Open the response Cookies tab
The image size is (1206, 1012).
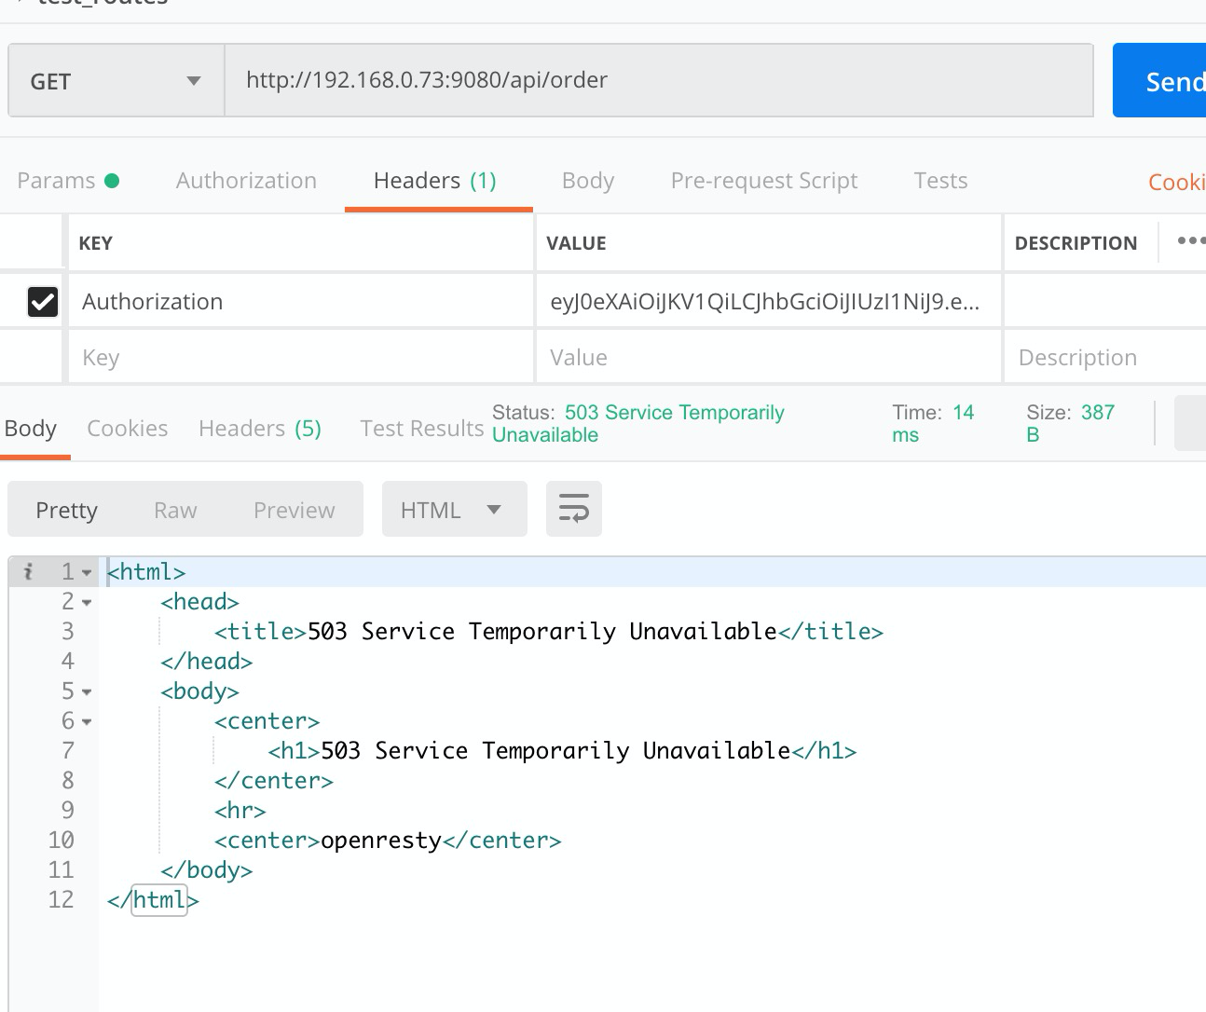click(127, 428)
